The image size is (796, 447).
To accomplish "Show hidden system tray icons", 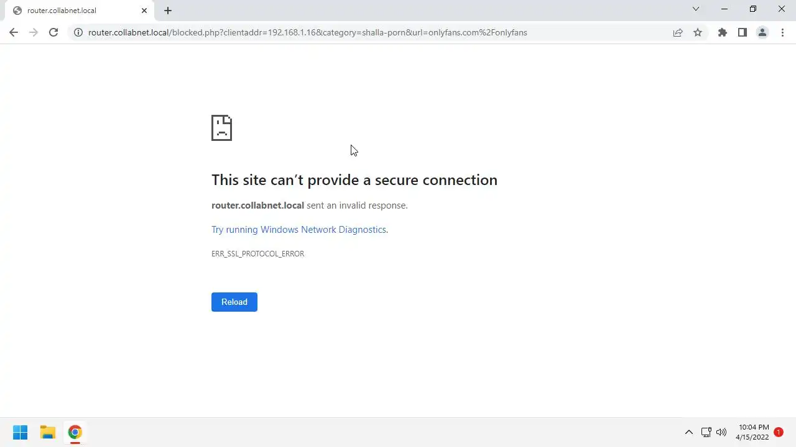I will pyautogui.click(x=688, y=432).
